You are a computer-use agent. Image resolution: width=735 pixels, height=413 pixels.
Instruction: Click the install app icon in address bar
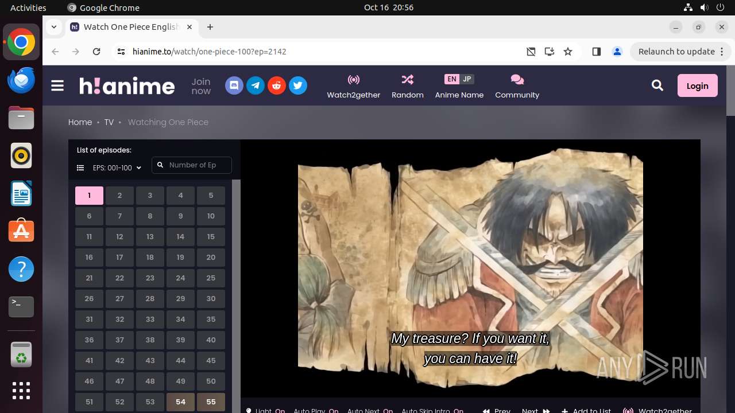click(550, 52)
